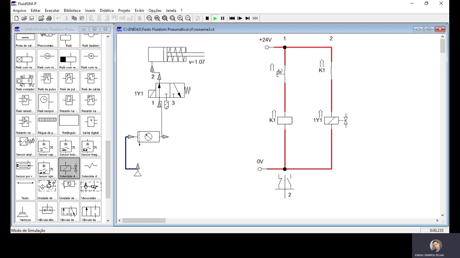
Task: Click the zoom out magnifier icon
Action: tap(188, 18)
